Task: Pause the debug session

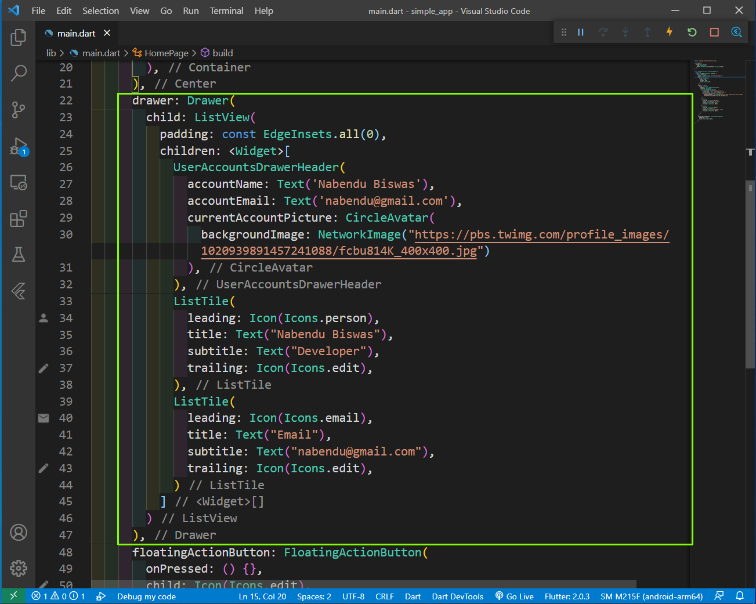Action: pos(581,32)
